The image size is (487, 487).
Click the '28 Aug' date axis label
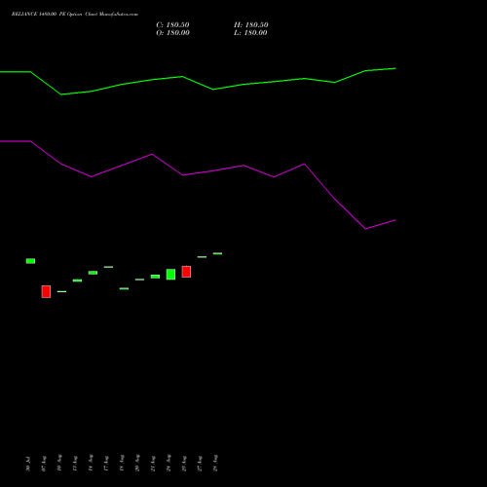[215, 463]
